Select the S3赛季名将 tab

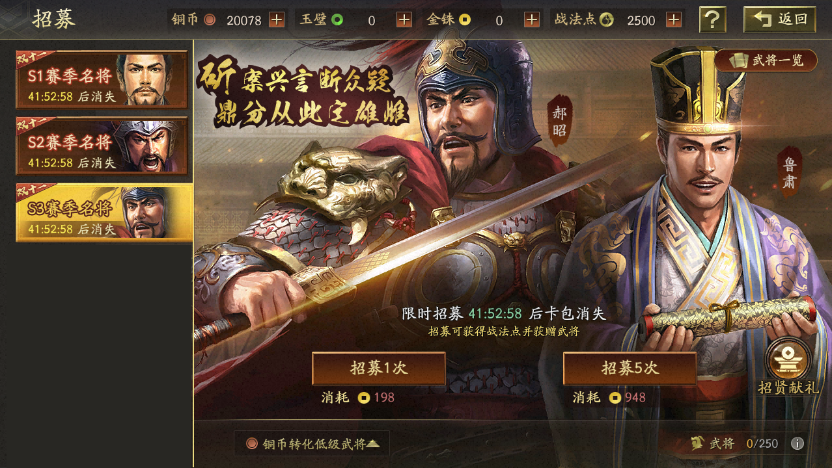click(x=104, y=213)
